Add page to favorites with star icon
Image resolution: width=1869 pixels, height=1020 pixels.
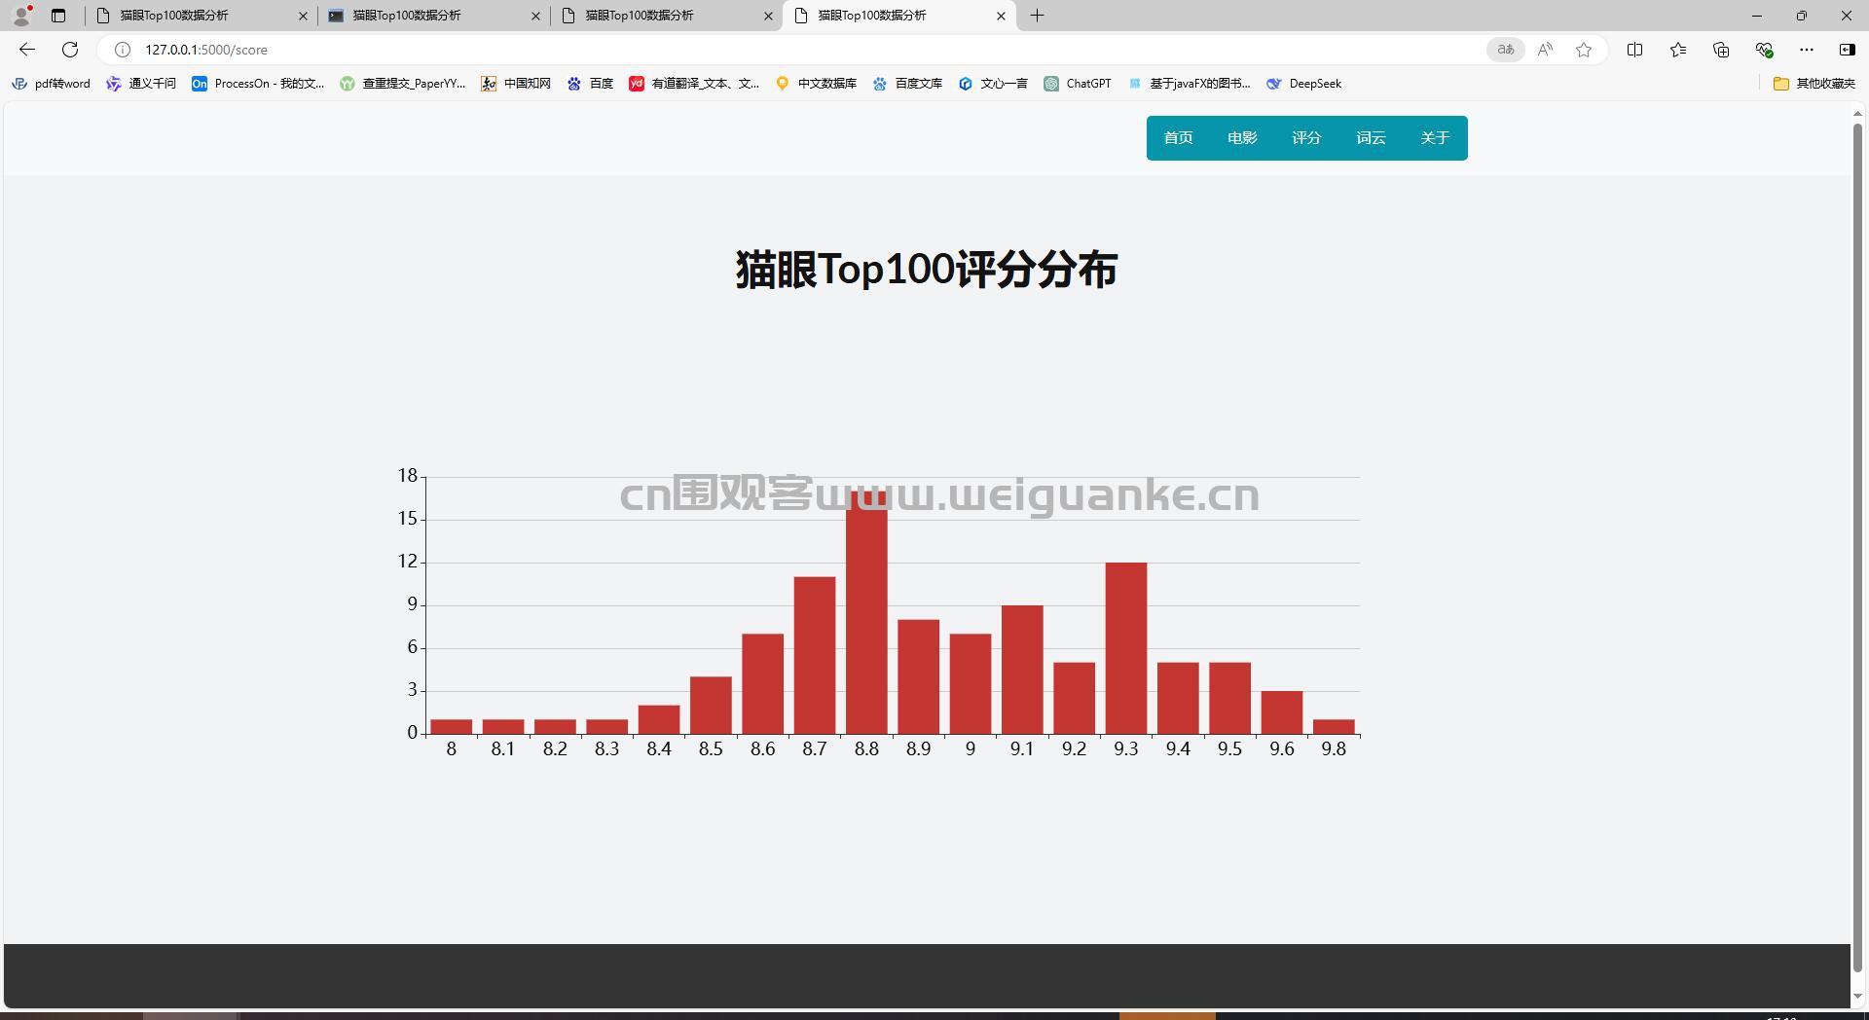1584,50
